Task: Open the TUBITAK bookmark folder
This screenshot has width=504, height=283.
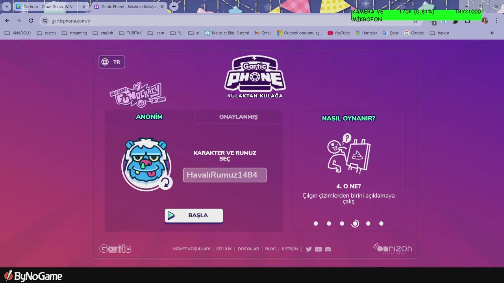Action: point(130,33)
